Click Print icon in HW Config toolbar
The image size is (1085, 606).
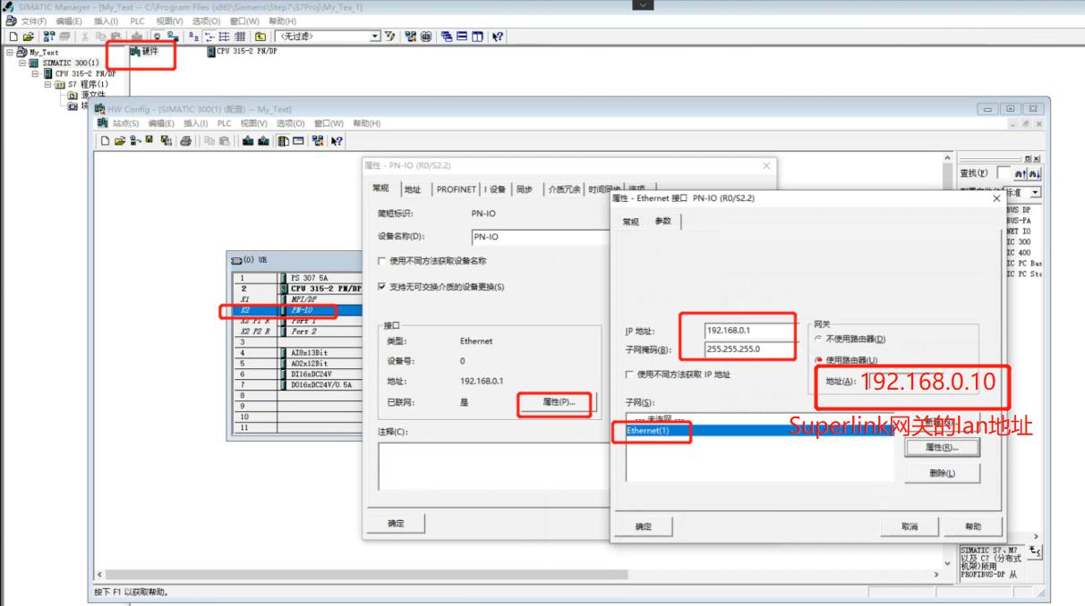pos(186,140)
